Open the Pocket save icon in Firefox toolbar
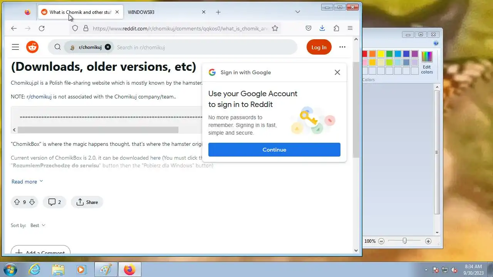This screenshot has height=277, width=493. click(x=309, y=28)
